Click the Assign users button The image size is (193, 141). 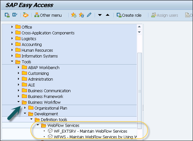[x=164, y=15]
